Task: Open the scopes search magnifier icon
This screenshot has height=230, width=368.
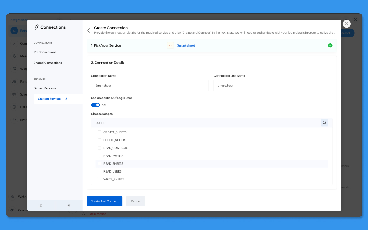Action: [x=324, y=123]
